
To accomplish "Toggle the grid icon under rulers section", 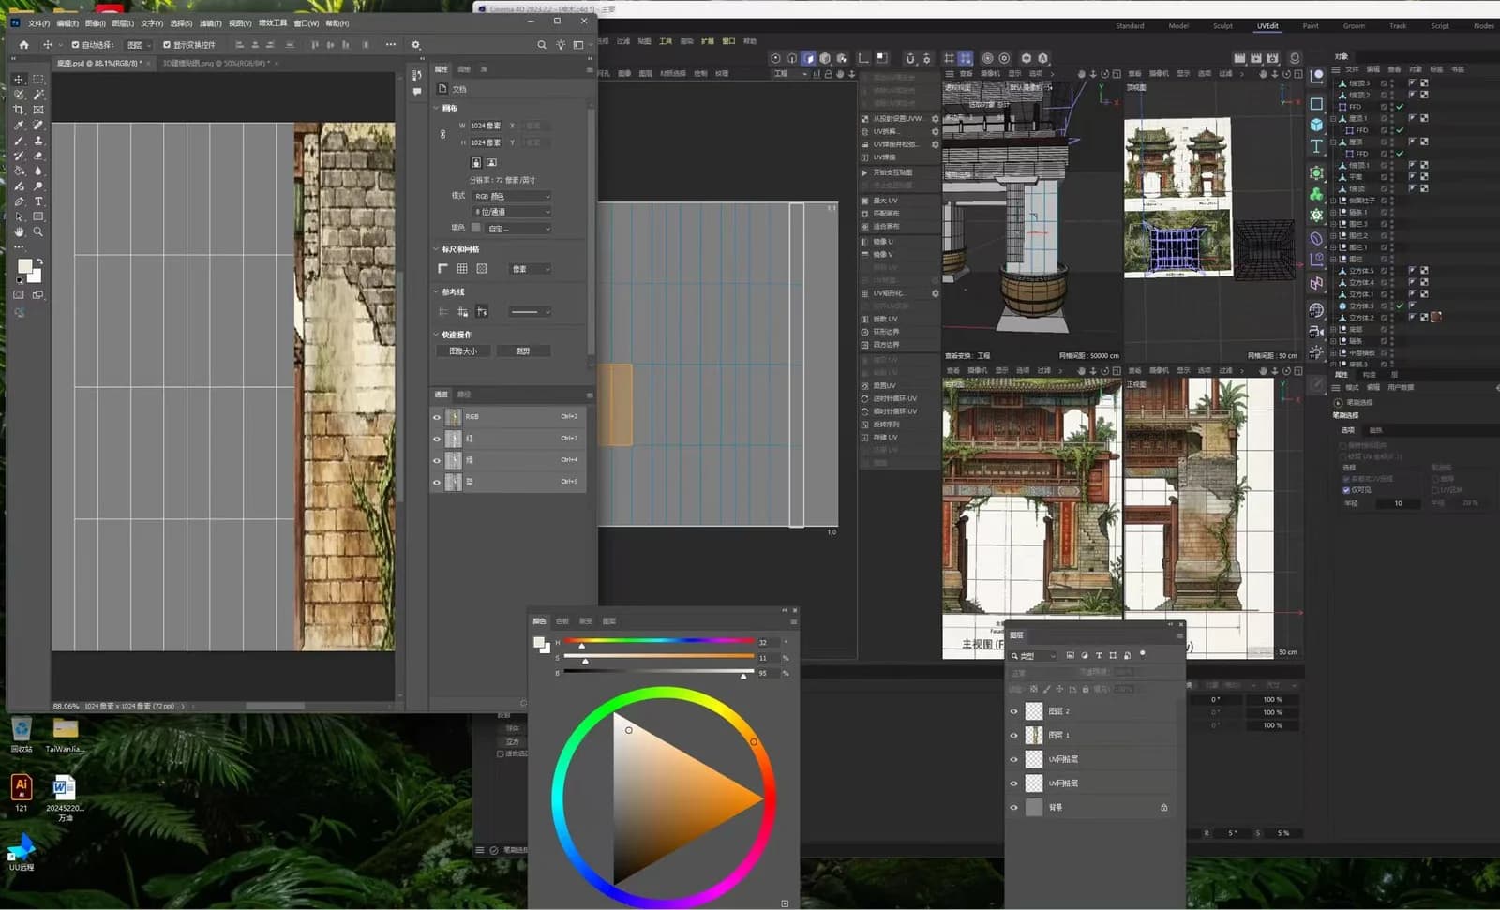I will point(462,269).
